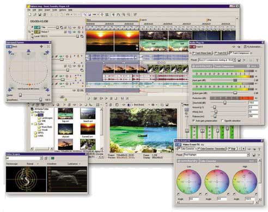Open the Preset dropdown in Video Event FX
This screenshot has width=268, height=212.
(248, 155)
